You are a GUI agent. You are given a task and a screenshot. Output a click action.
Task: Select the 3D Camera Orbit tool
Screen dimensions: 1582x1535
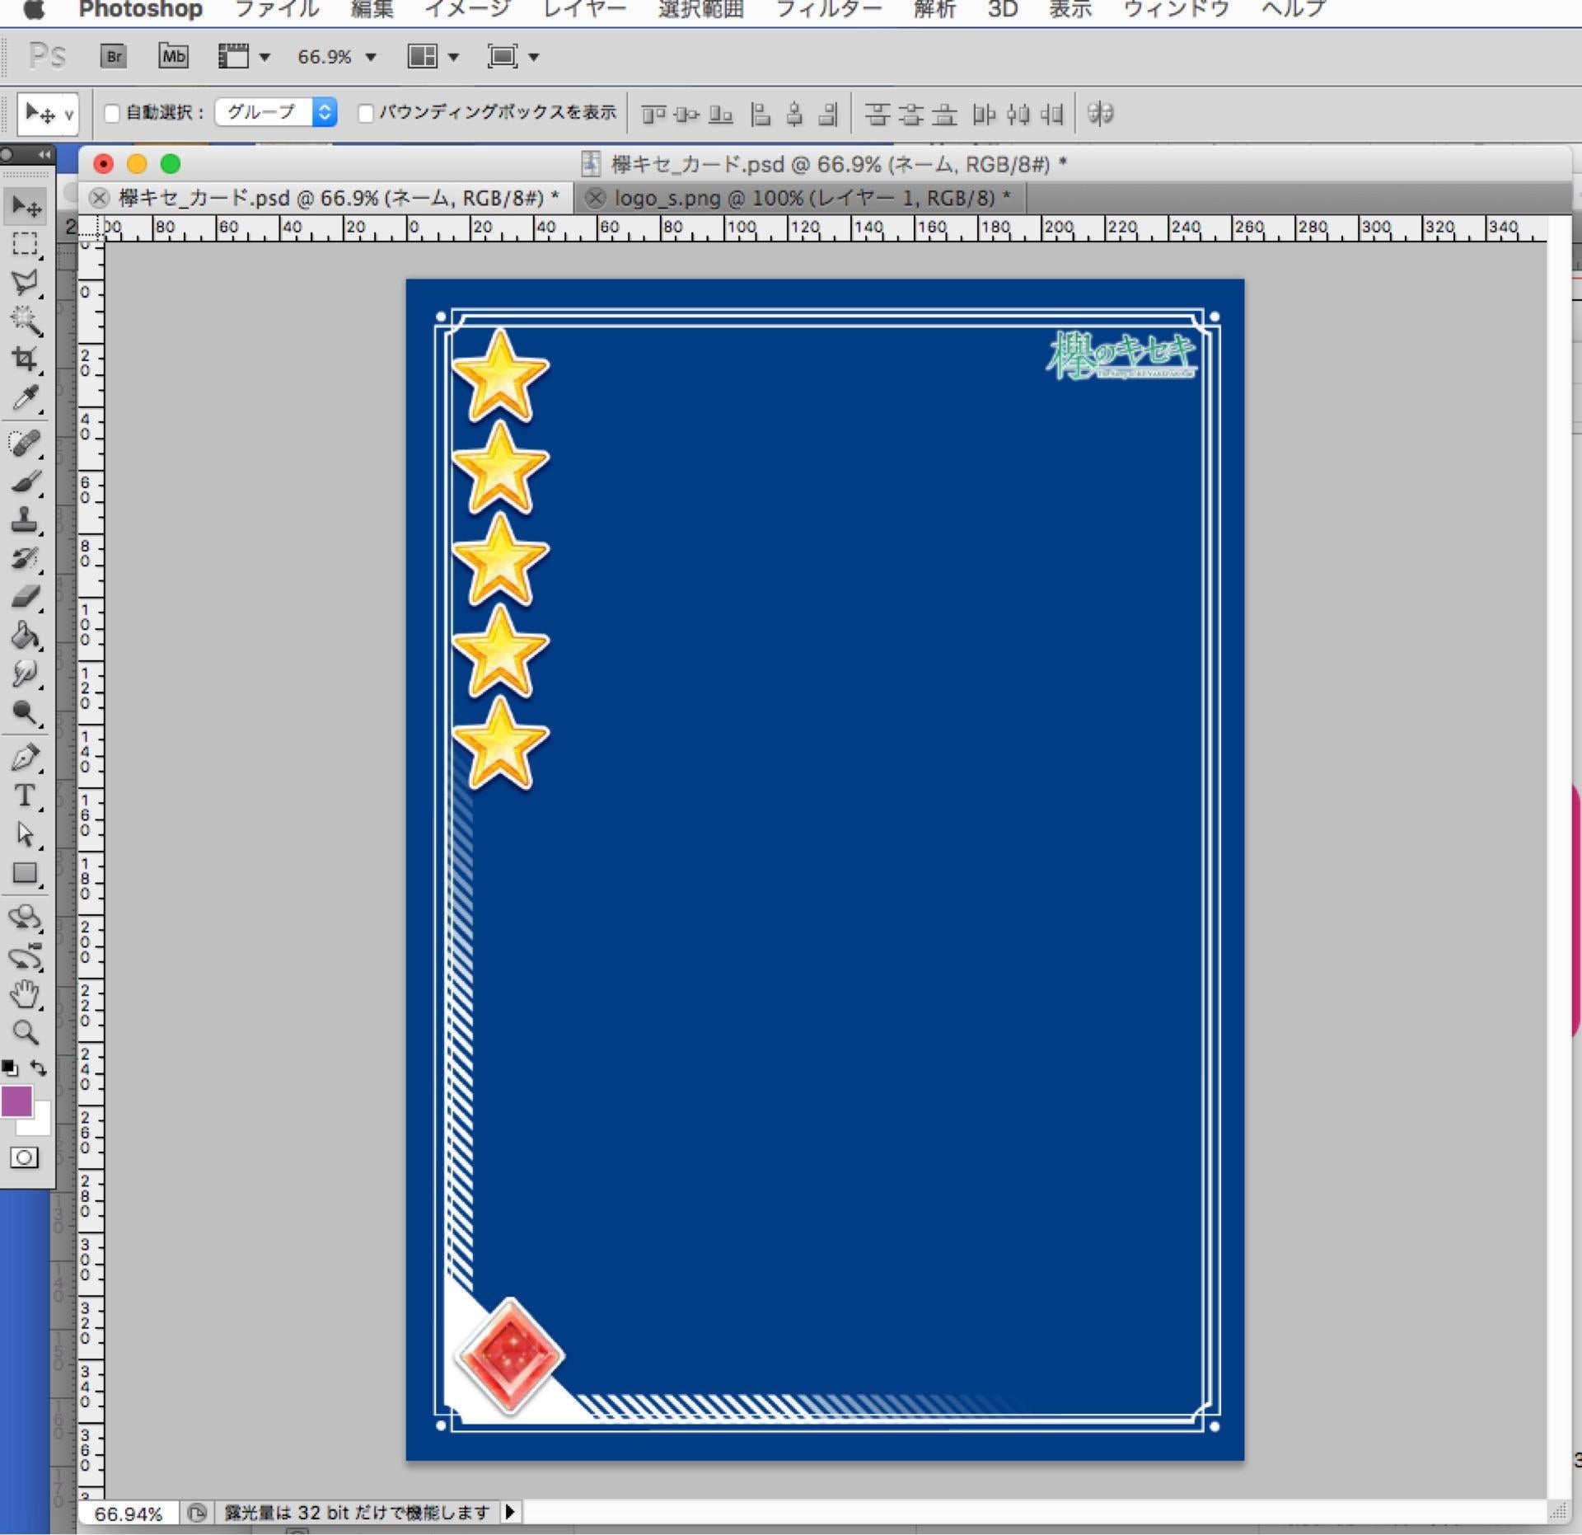pos(26,956)
